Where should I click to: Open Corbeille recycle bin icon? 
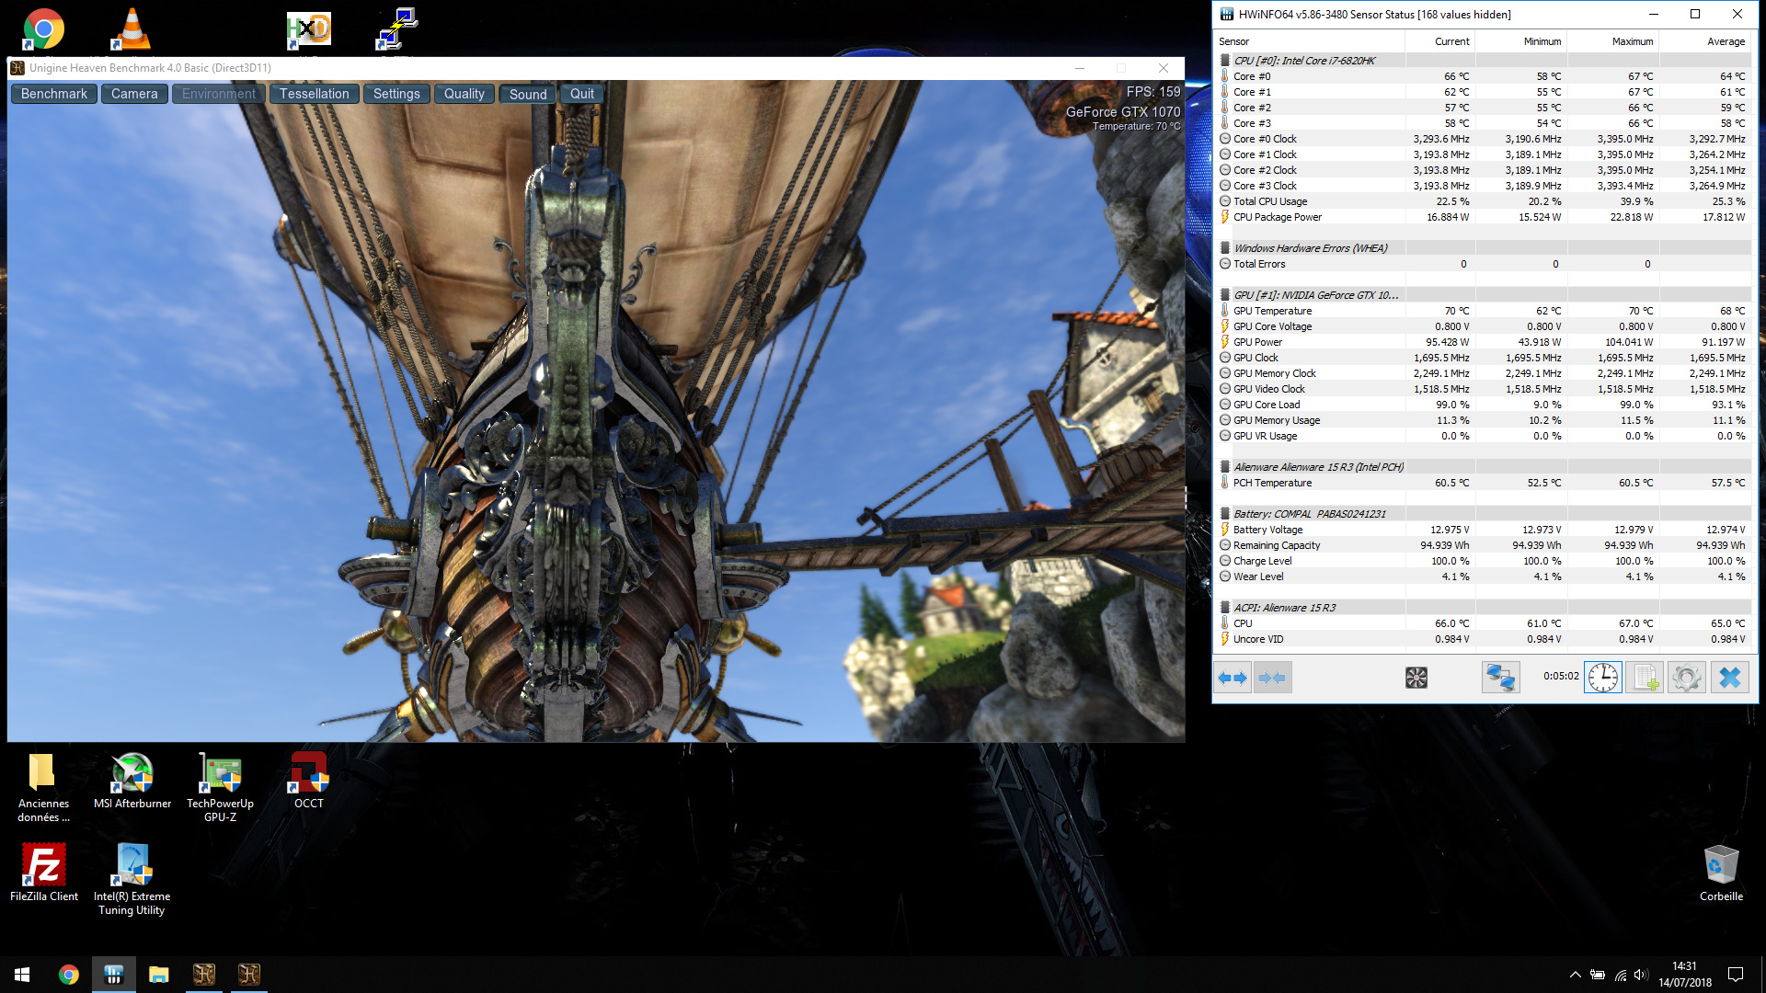(1721, 873)
